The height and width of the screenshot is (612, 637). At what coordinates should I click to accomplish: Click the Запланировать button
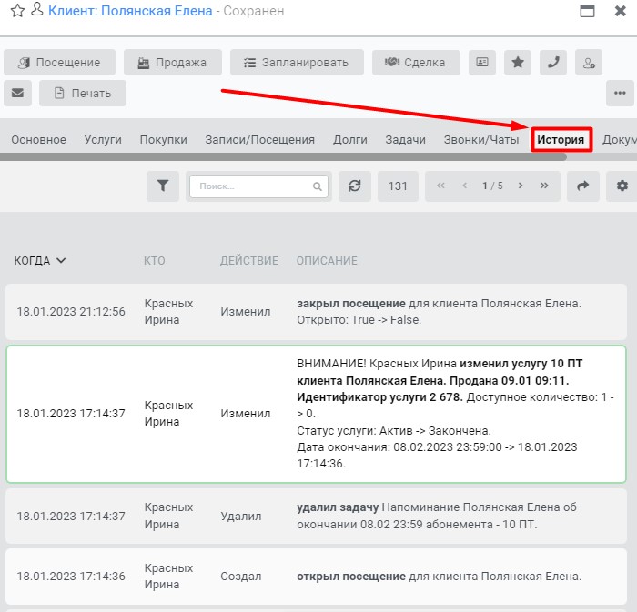pyautogui.click(x=297, y=63)
